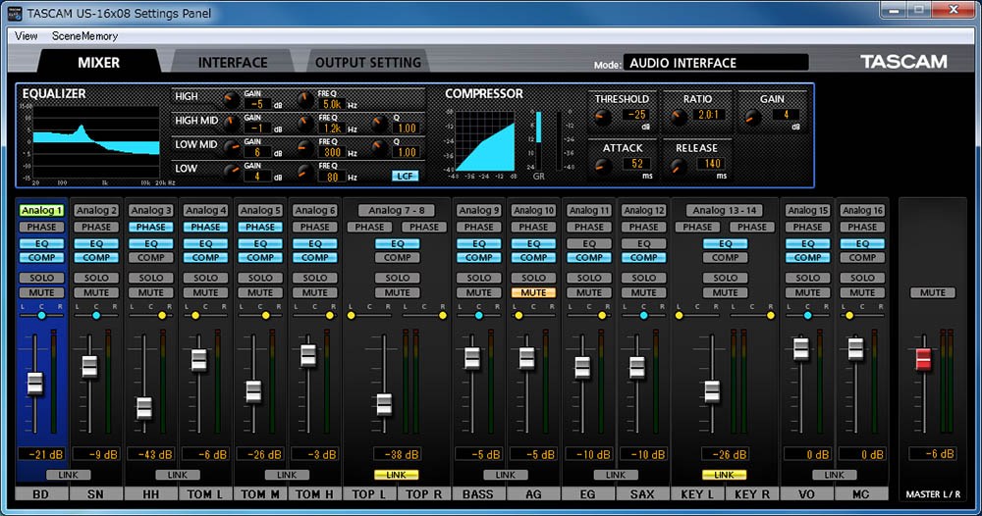
Task: Switch to the INTERFACE tab
Action: pyautogui.click(x=233, y=63)
